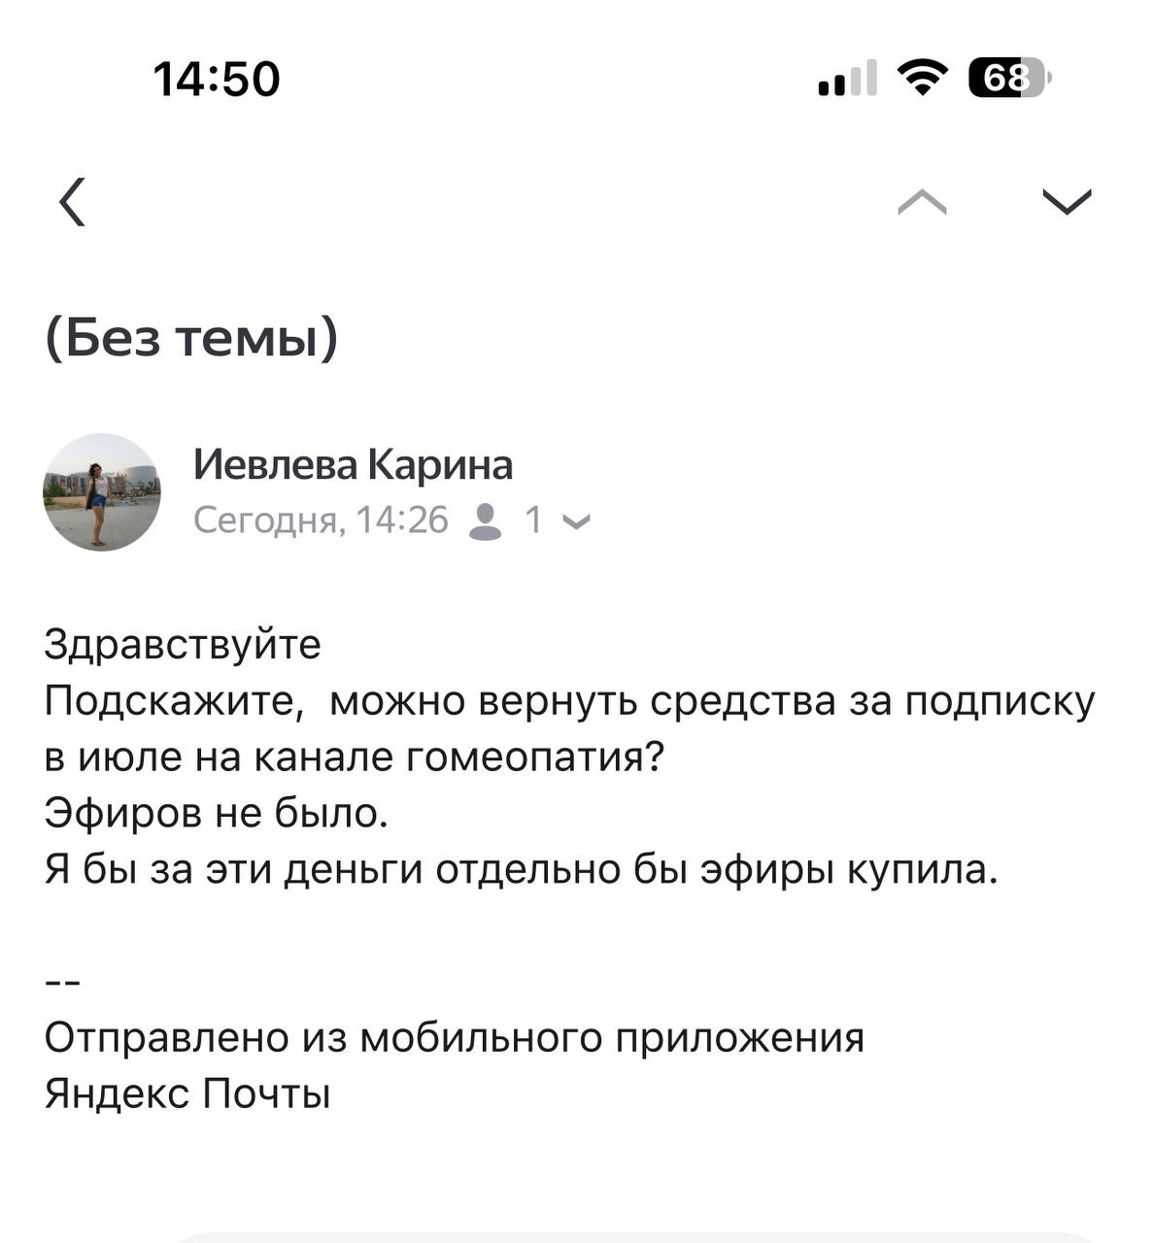Tap the Wi-Fi status icon

point(922,77)
